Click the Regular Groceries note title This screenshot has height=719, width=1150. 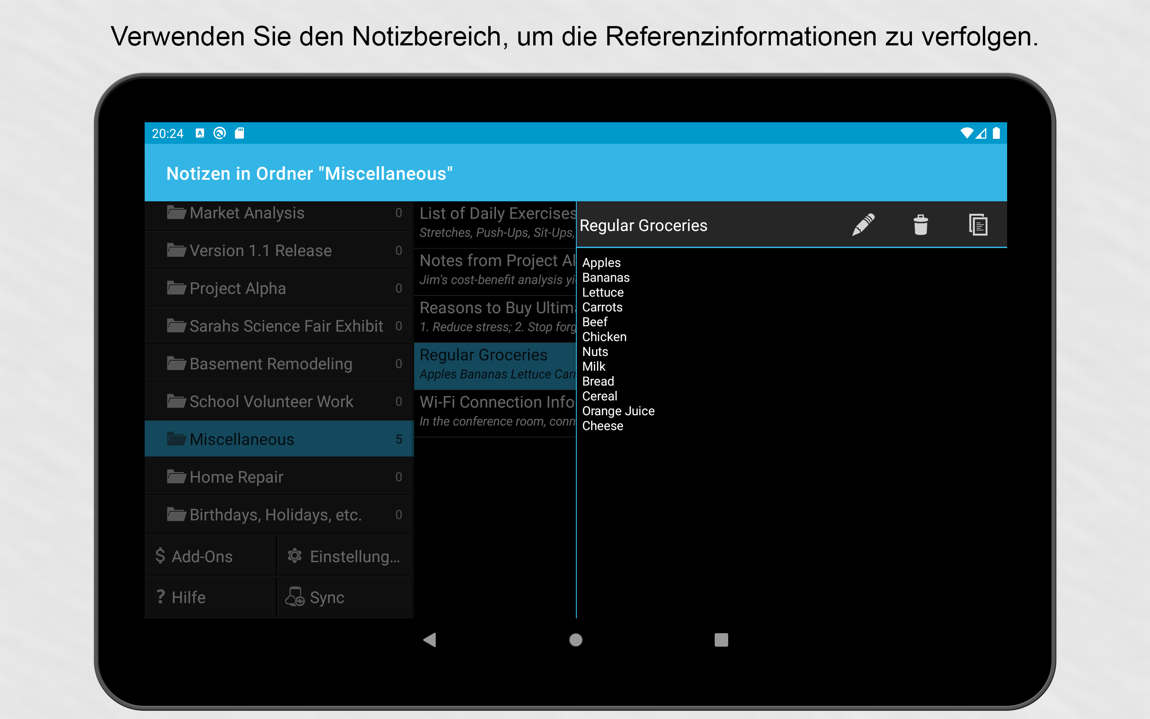[643, 226]
